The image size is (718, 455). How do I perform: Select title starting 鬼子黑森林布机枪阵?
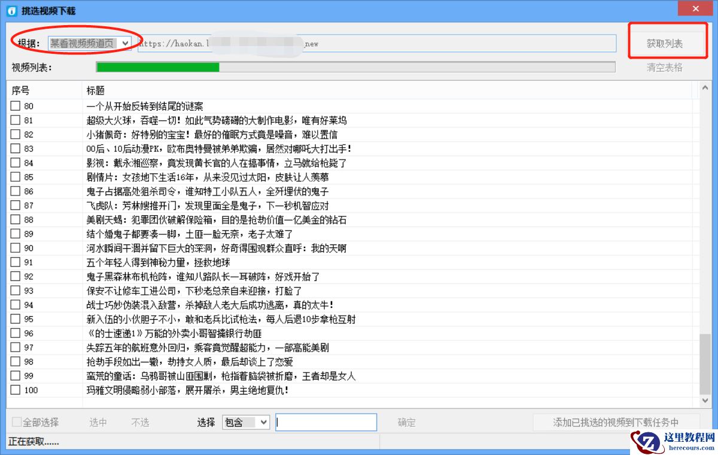pos(203,277)
